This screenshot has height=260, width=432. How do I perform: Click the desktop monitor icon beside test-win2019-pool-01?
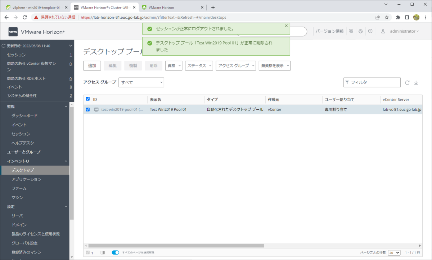tap(96, 109)
